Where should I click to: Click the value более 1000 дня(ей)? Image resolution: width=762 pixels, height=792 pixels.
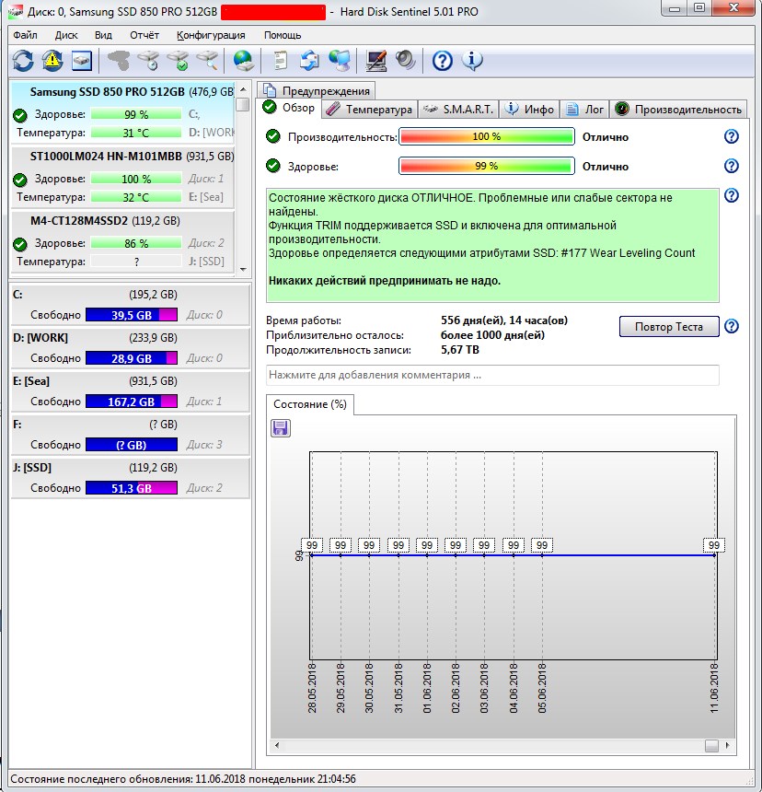pyautogui.click(x=492, y=335)
